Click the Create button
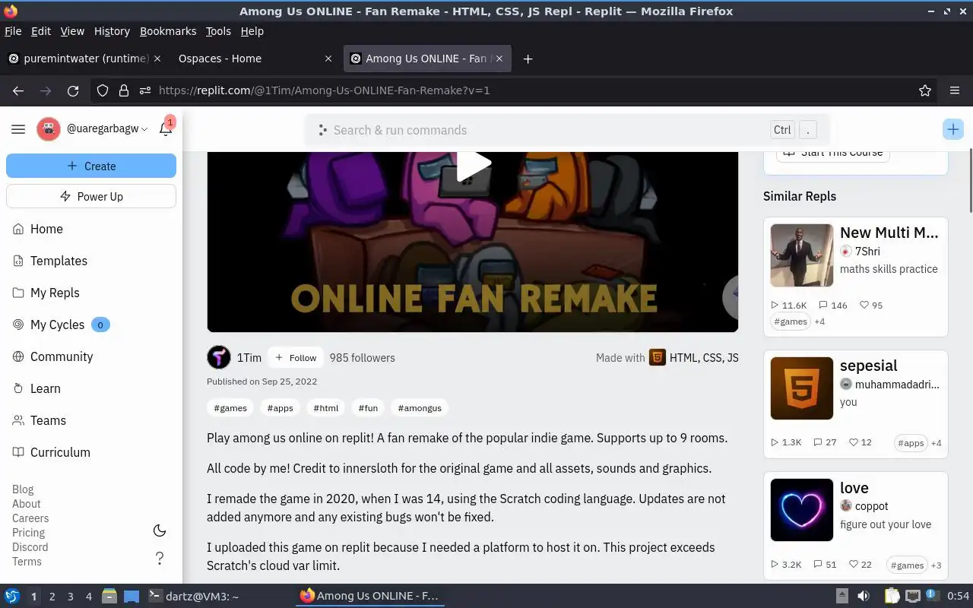973x608 pixels. [91, 166]
